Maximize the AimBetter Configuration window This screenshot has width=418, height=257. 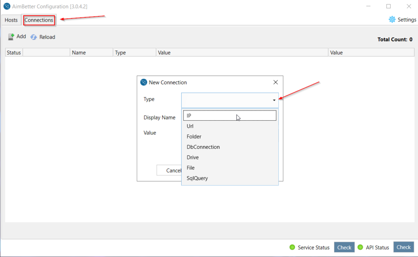(x=389, y=6)
